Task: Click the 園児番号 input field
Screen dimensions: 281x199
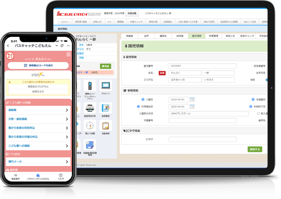Action: point(201,66)
